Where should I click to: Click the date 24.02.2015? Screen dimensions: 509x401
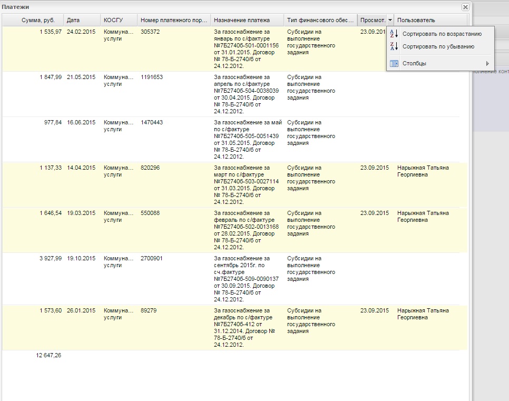click(x=81, y=32)
